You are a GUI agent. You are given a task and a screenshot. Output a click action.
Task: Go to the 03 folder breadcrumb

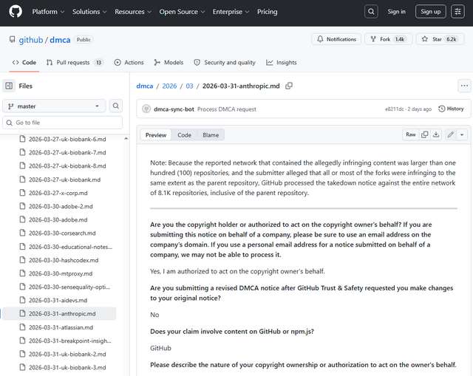click(189, 86)
